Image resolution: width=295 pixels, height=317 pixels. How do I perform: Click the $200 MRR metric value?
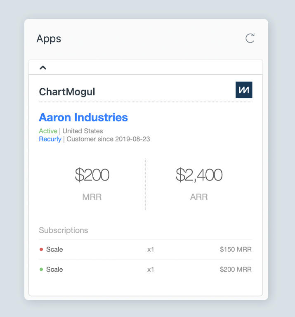pos(92,175)
